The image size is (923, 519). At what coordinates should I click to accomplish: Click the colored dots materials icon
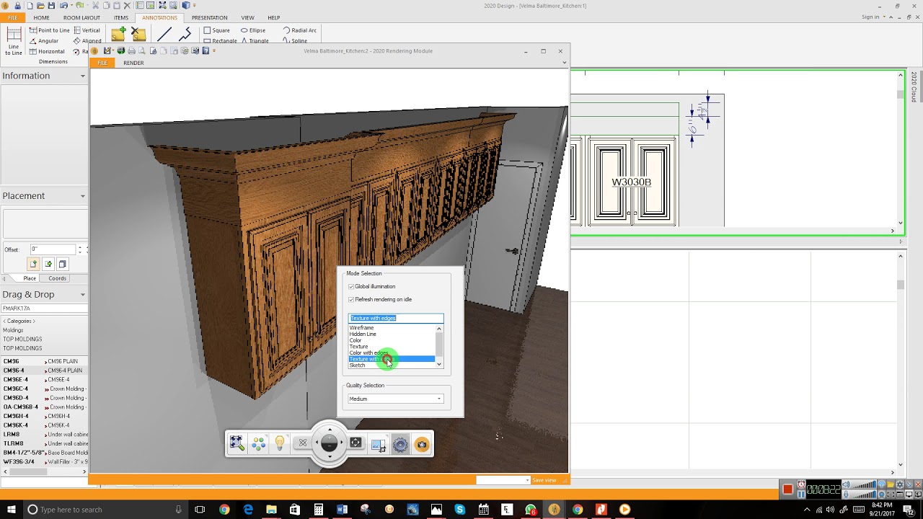click(258, 444)
